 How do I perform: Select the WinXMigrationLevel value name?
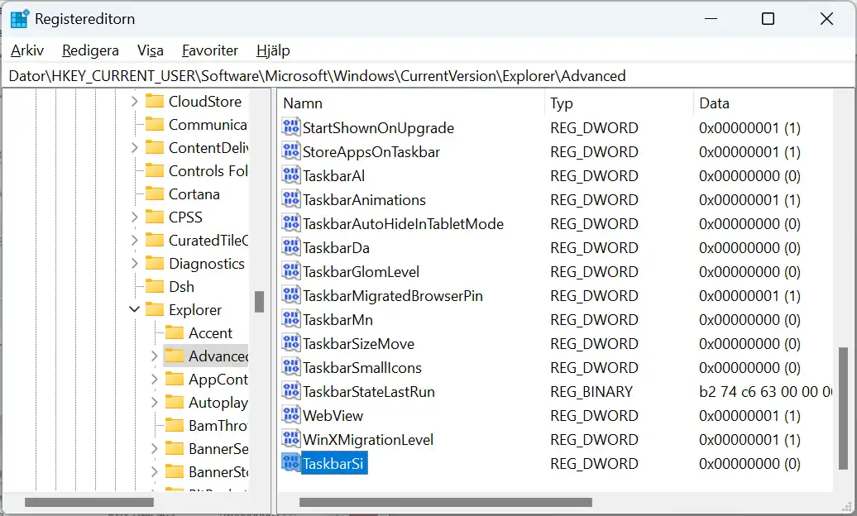(368, 440)
